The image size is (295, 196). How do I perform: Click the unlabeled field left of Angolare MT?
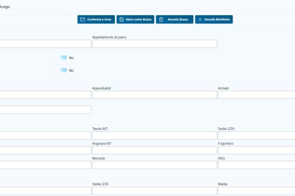coord(46,150)
